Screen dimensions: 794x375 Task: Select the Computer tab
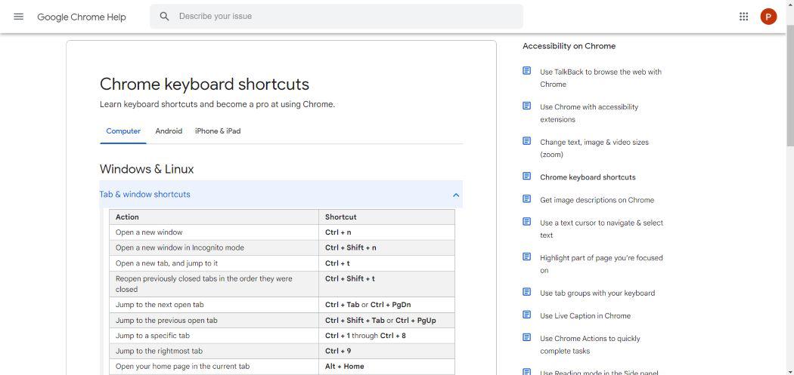tap(123, 131)
